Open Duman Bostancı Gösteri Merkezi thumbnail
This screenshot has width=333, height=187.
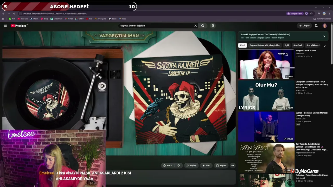tap(266, 126)
